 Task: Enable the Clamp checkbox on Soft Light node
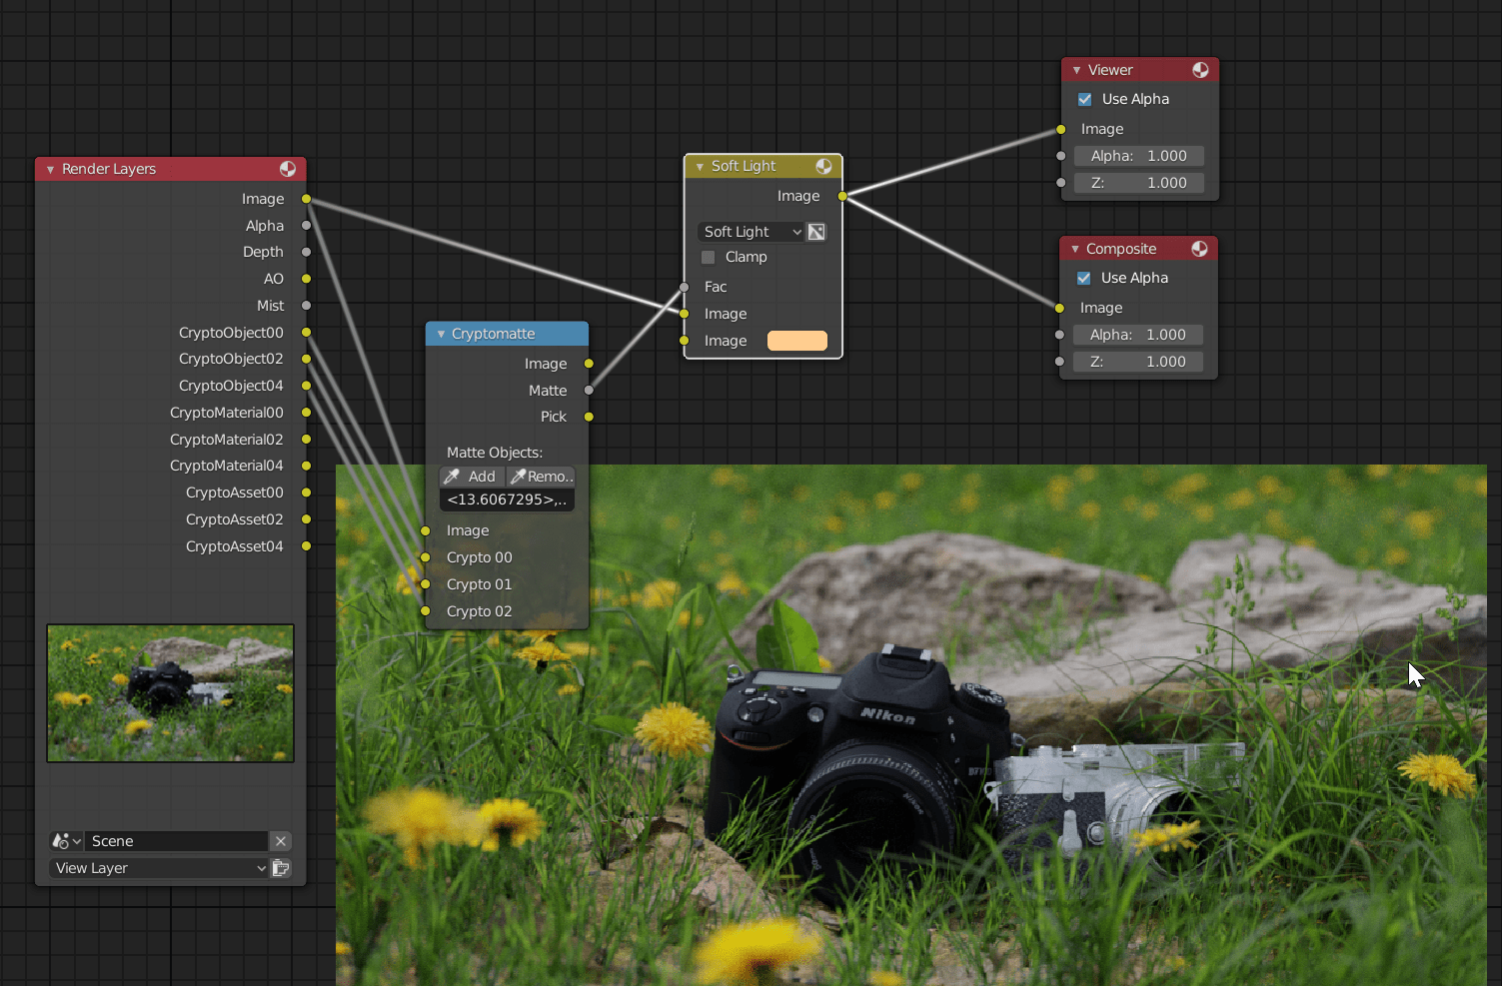coord(708,257)
